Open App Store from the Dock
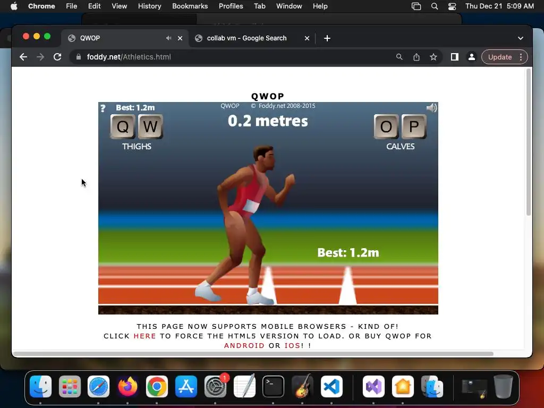The width and height of the screenshot is (544, 408). tap(186, 386)
